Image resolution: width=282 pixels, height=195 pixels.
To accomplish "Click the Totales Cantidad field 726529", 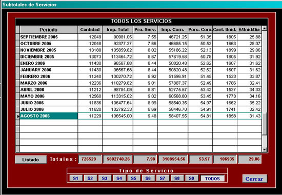I will [90, 159].
